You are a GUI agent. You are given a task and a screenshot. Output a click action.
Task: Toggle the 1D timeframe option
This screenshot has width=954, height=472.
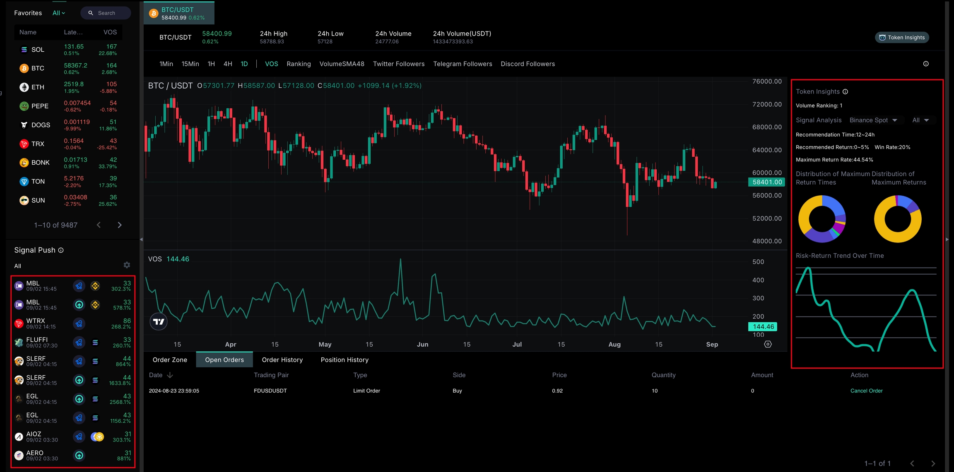pyautogui.click(x=244, y=64)
